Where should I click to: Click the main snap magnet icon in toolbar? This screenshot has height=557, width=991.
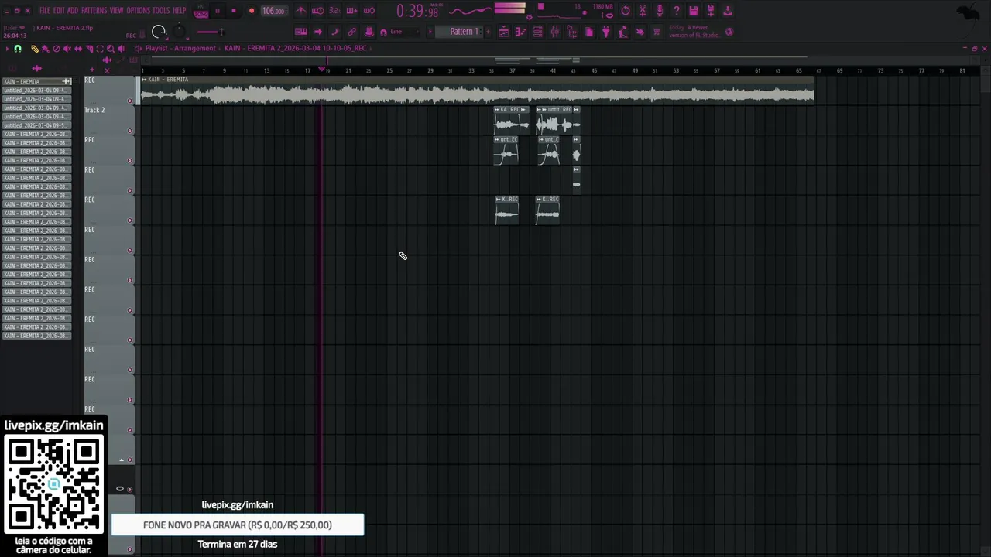383,32
